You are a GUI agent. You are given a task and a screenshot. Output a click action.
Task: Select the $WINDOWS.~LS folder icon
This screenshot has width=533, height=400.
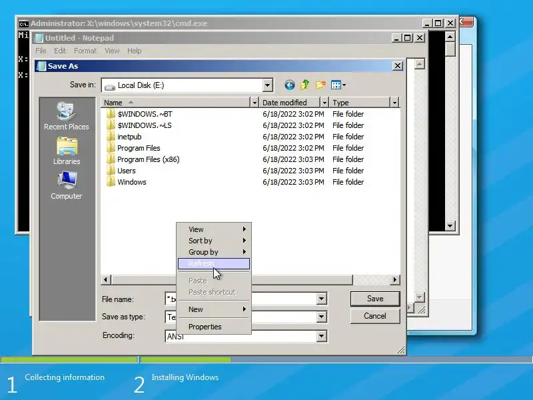point(111,125)
